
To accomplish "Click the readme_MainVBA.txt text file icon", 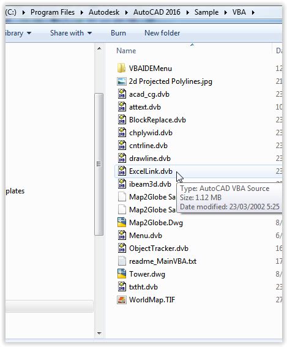I will (122, 261).
